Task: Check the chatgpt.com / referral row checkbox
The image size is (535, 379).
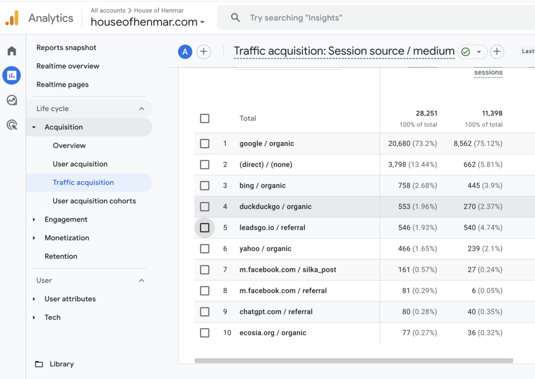Action: pos(205,312)
